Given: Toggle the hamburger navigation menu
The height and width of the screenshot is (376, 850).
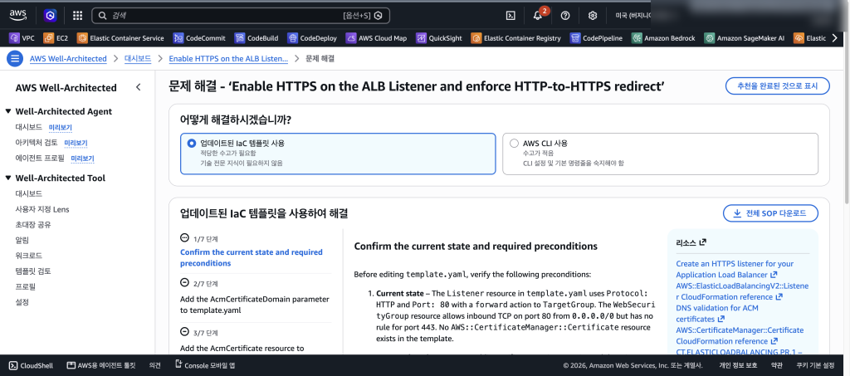Looking at the screenshot, I should click(15, 58).
